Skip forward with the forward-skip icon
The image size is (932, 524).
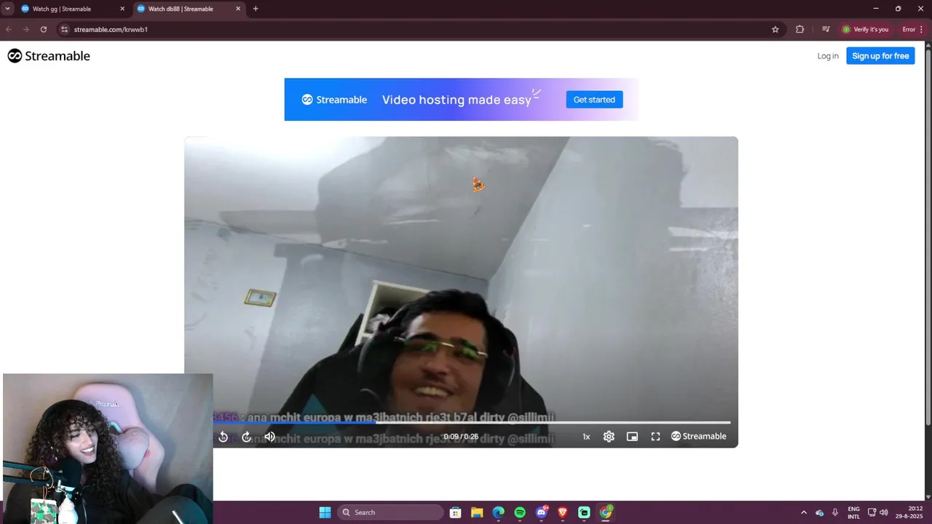[247, 437]
